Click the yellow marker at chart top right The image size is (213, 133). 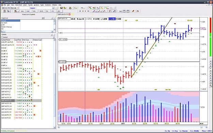coord(191,20)
